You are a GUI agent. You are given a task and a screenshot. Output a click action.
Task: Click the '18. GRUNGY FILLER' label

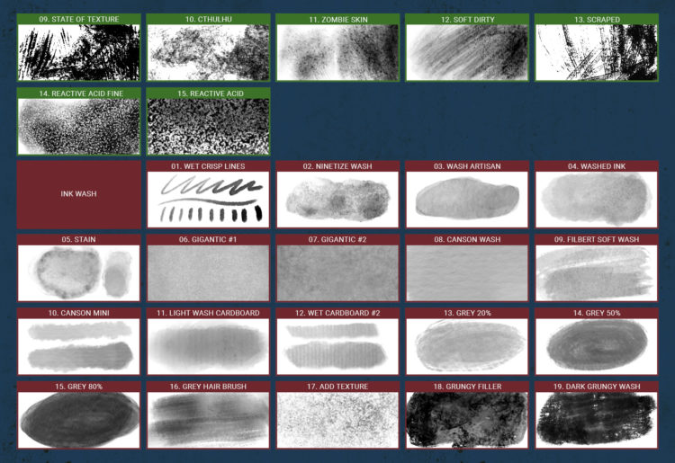[467, 387]
